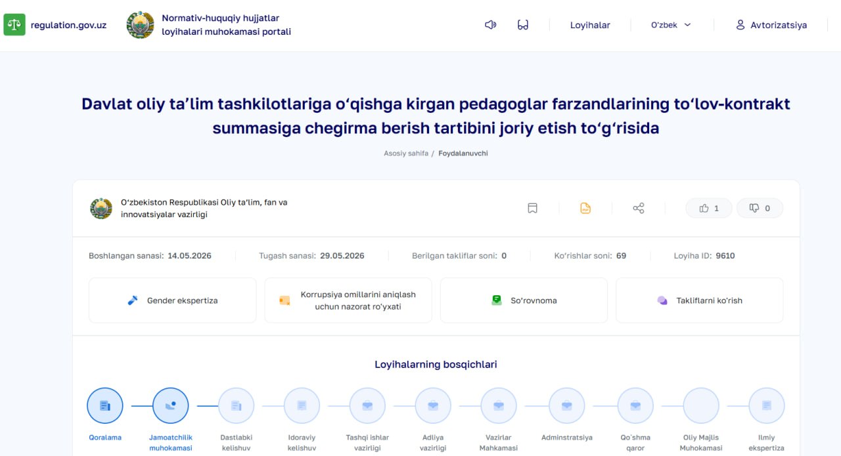Select the Adminstratsiya stage icon

tap(567, 405)
